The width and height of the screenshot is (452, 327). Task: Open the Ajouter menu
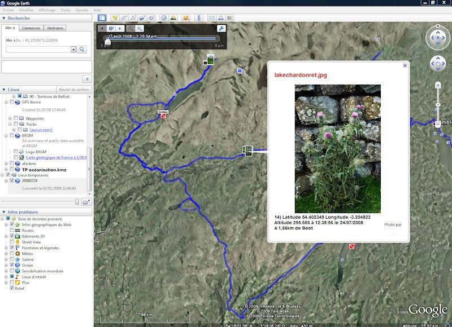(82, 10)
